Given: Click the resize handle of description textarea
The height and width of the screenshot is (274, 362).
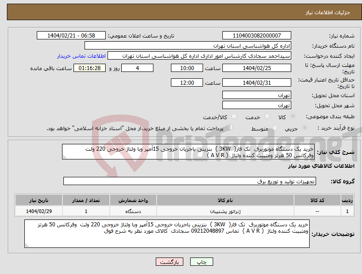Looking at the screenshot, I should [x=64, y=157].
